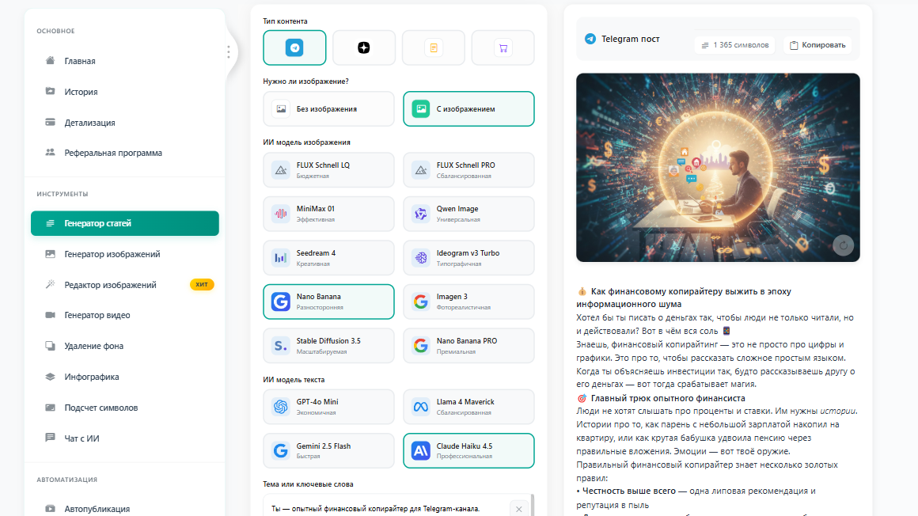918x516 pixels.
Task: Open Чат с ИИ from sidebar
Action: 82,438
